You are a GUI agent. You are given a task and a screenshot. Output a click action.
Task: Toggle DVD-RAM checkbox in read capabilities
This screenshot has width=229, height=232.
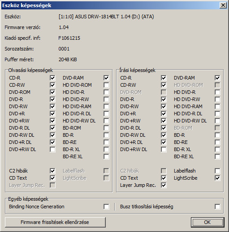point(106,78)
